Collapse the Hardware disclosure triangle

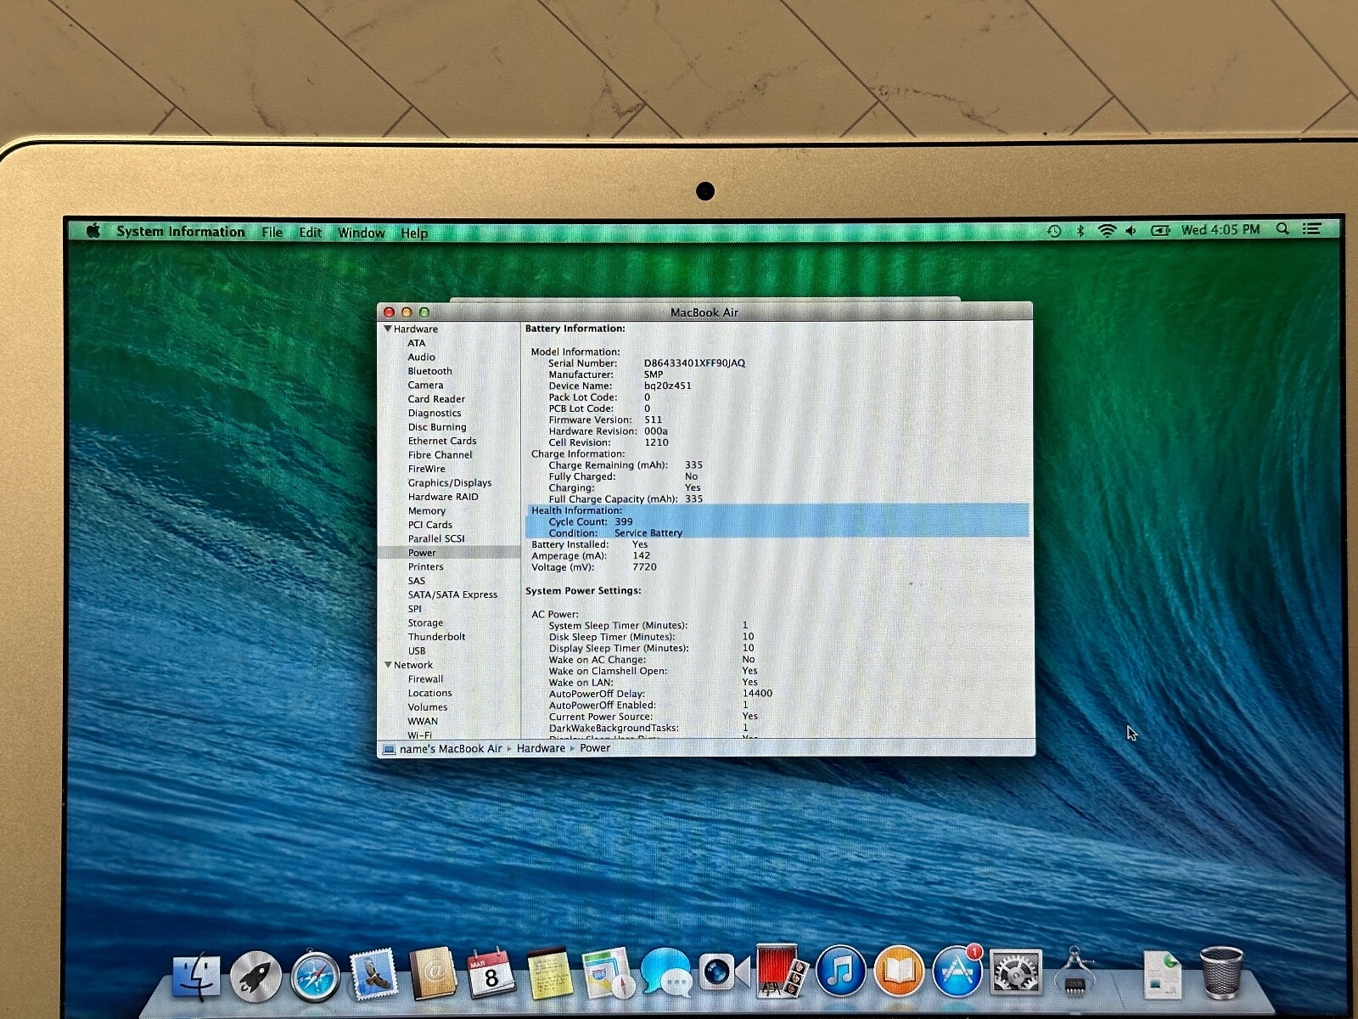[388, 329]
